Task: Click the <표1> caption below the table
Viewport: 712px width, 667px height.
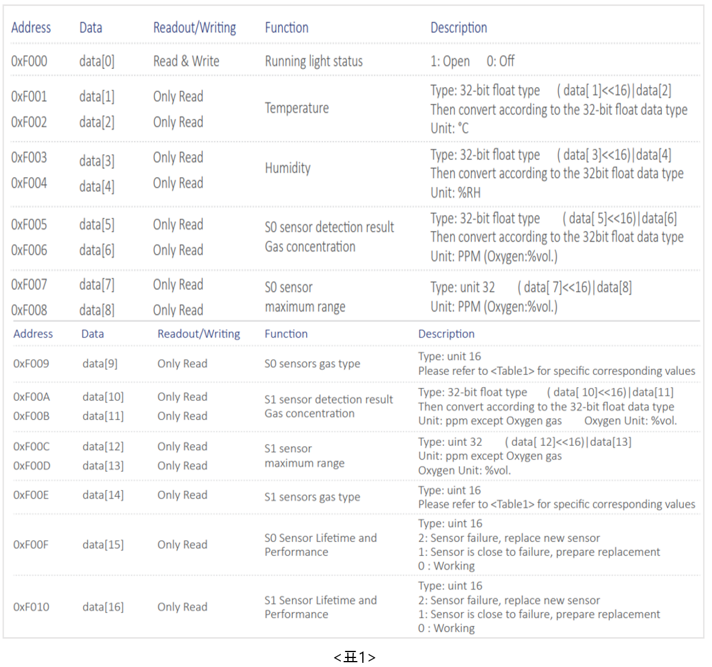Action: click(354, 657)
